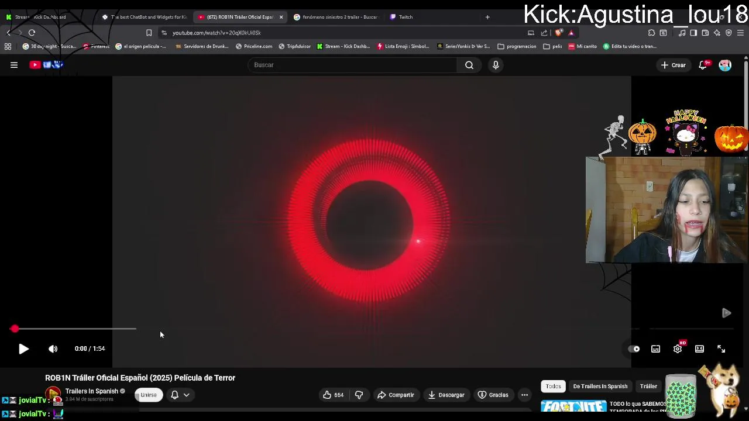This screenshot has height=421, width=749.
Task: Expand the pelis bookmarks folder
Action: click(553, 46)
